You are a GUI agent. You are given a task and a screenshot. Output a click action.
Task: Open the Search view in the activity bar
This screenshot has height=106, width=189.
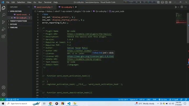(x=3, y=15)
